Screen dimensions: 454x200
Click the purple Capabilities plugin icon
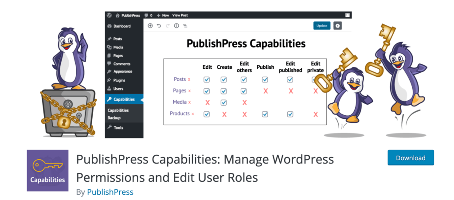coord(47,170)
